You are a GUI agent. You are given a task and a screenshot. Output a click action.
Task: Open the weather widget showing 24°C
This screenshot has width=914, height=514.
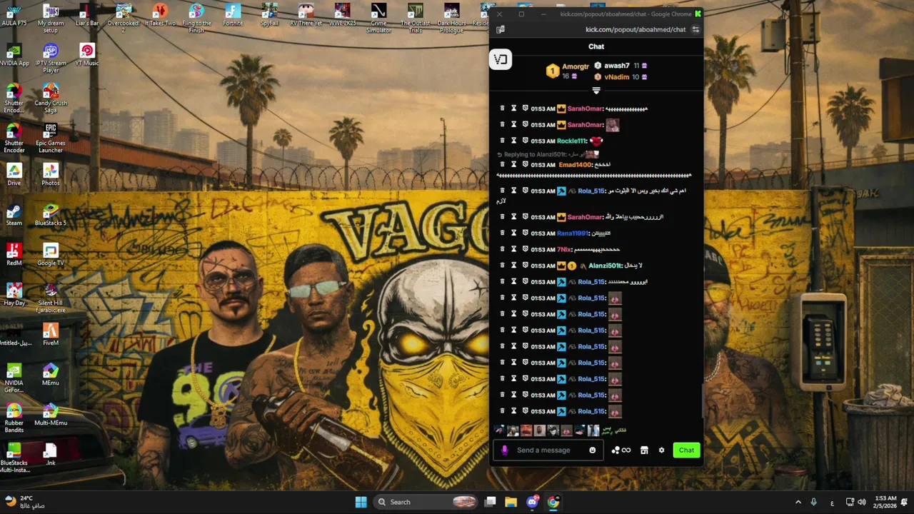25,502
